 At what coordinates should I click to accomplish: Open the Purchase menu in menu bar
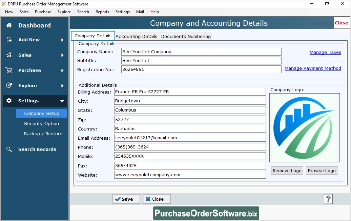pos(43,12)
